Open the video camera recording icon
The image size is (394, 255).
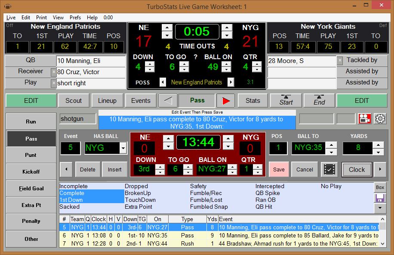365,119
